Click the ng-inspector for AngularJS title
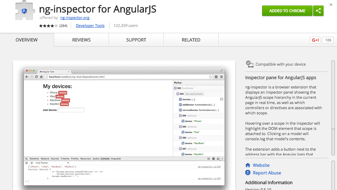 point(98,9)
